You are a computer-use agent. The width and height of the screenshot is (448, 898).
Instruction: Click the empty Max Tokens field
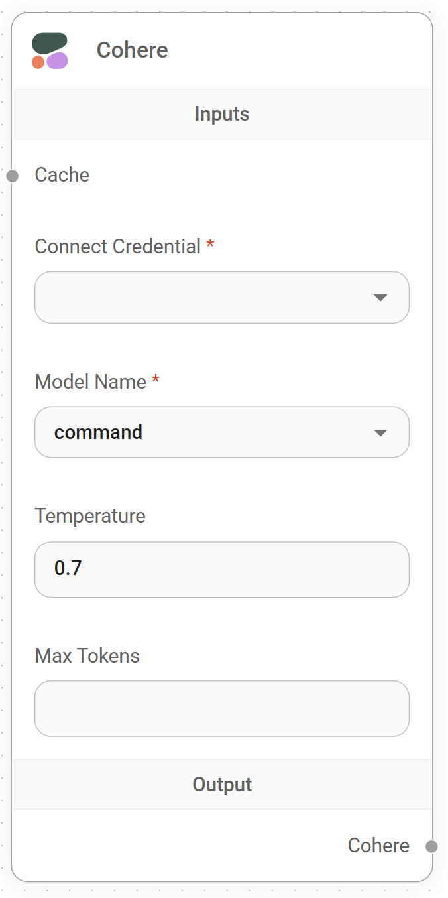click(222, 708)
